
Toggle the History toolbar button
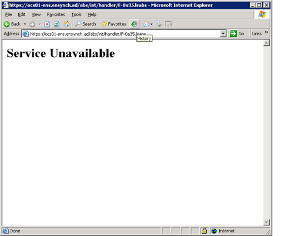tap(134, 24)
